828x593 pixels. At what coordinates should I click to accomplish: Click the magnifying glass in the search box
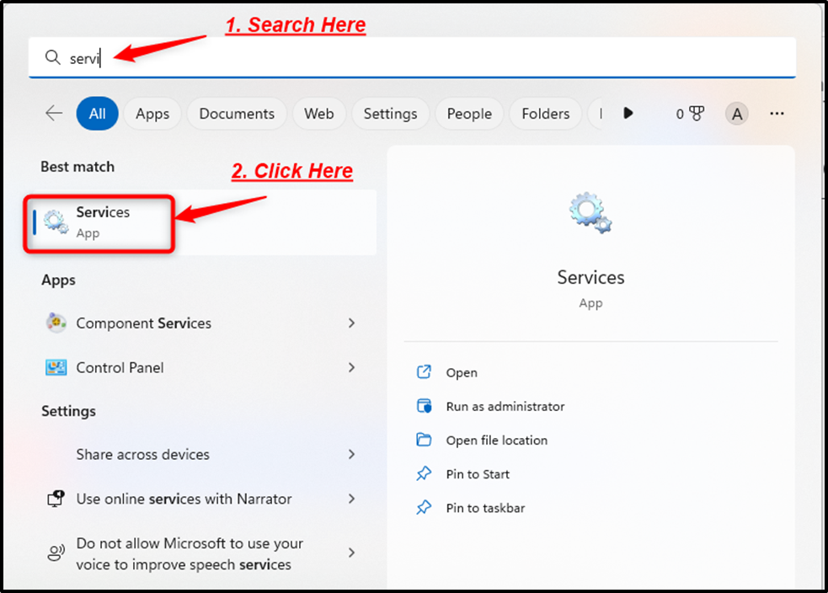(x=52, y=57)
